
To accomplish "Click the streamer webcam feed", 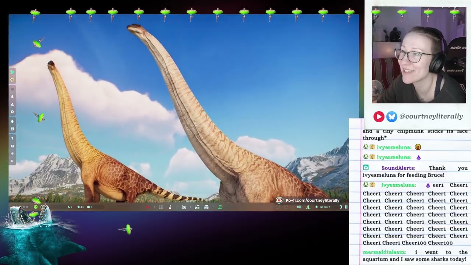I will [419, 55].
